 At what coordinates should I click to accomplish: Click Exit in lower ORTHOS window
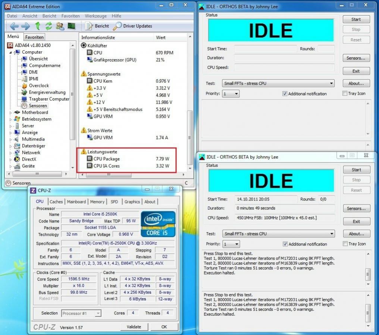(x=357, y=221)
